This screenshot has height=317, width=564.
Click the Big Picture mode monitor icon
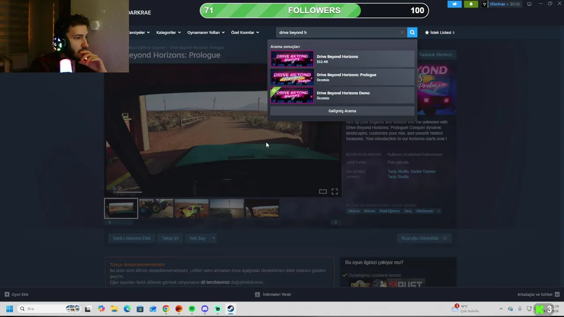click(x=529, y=4)
